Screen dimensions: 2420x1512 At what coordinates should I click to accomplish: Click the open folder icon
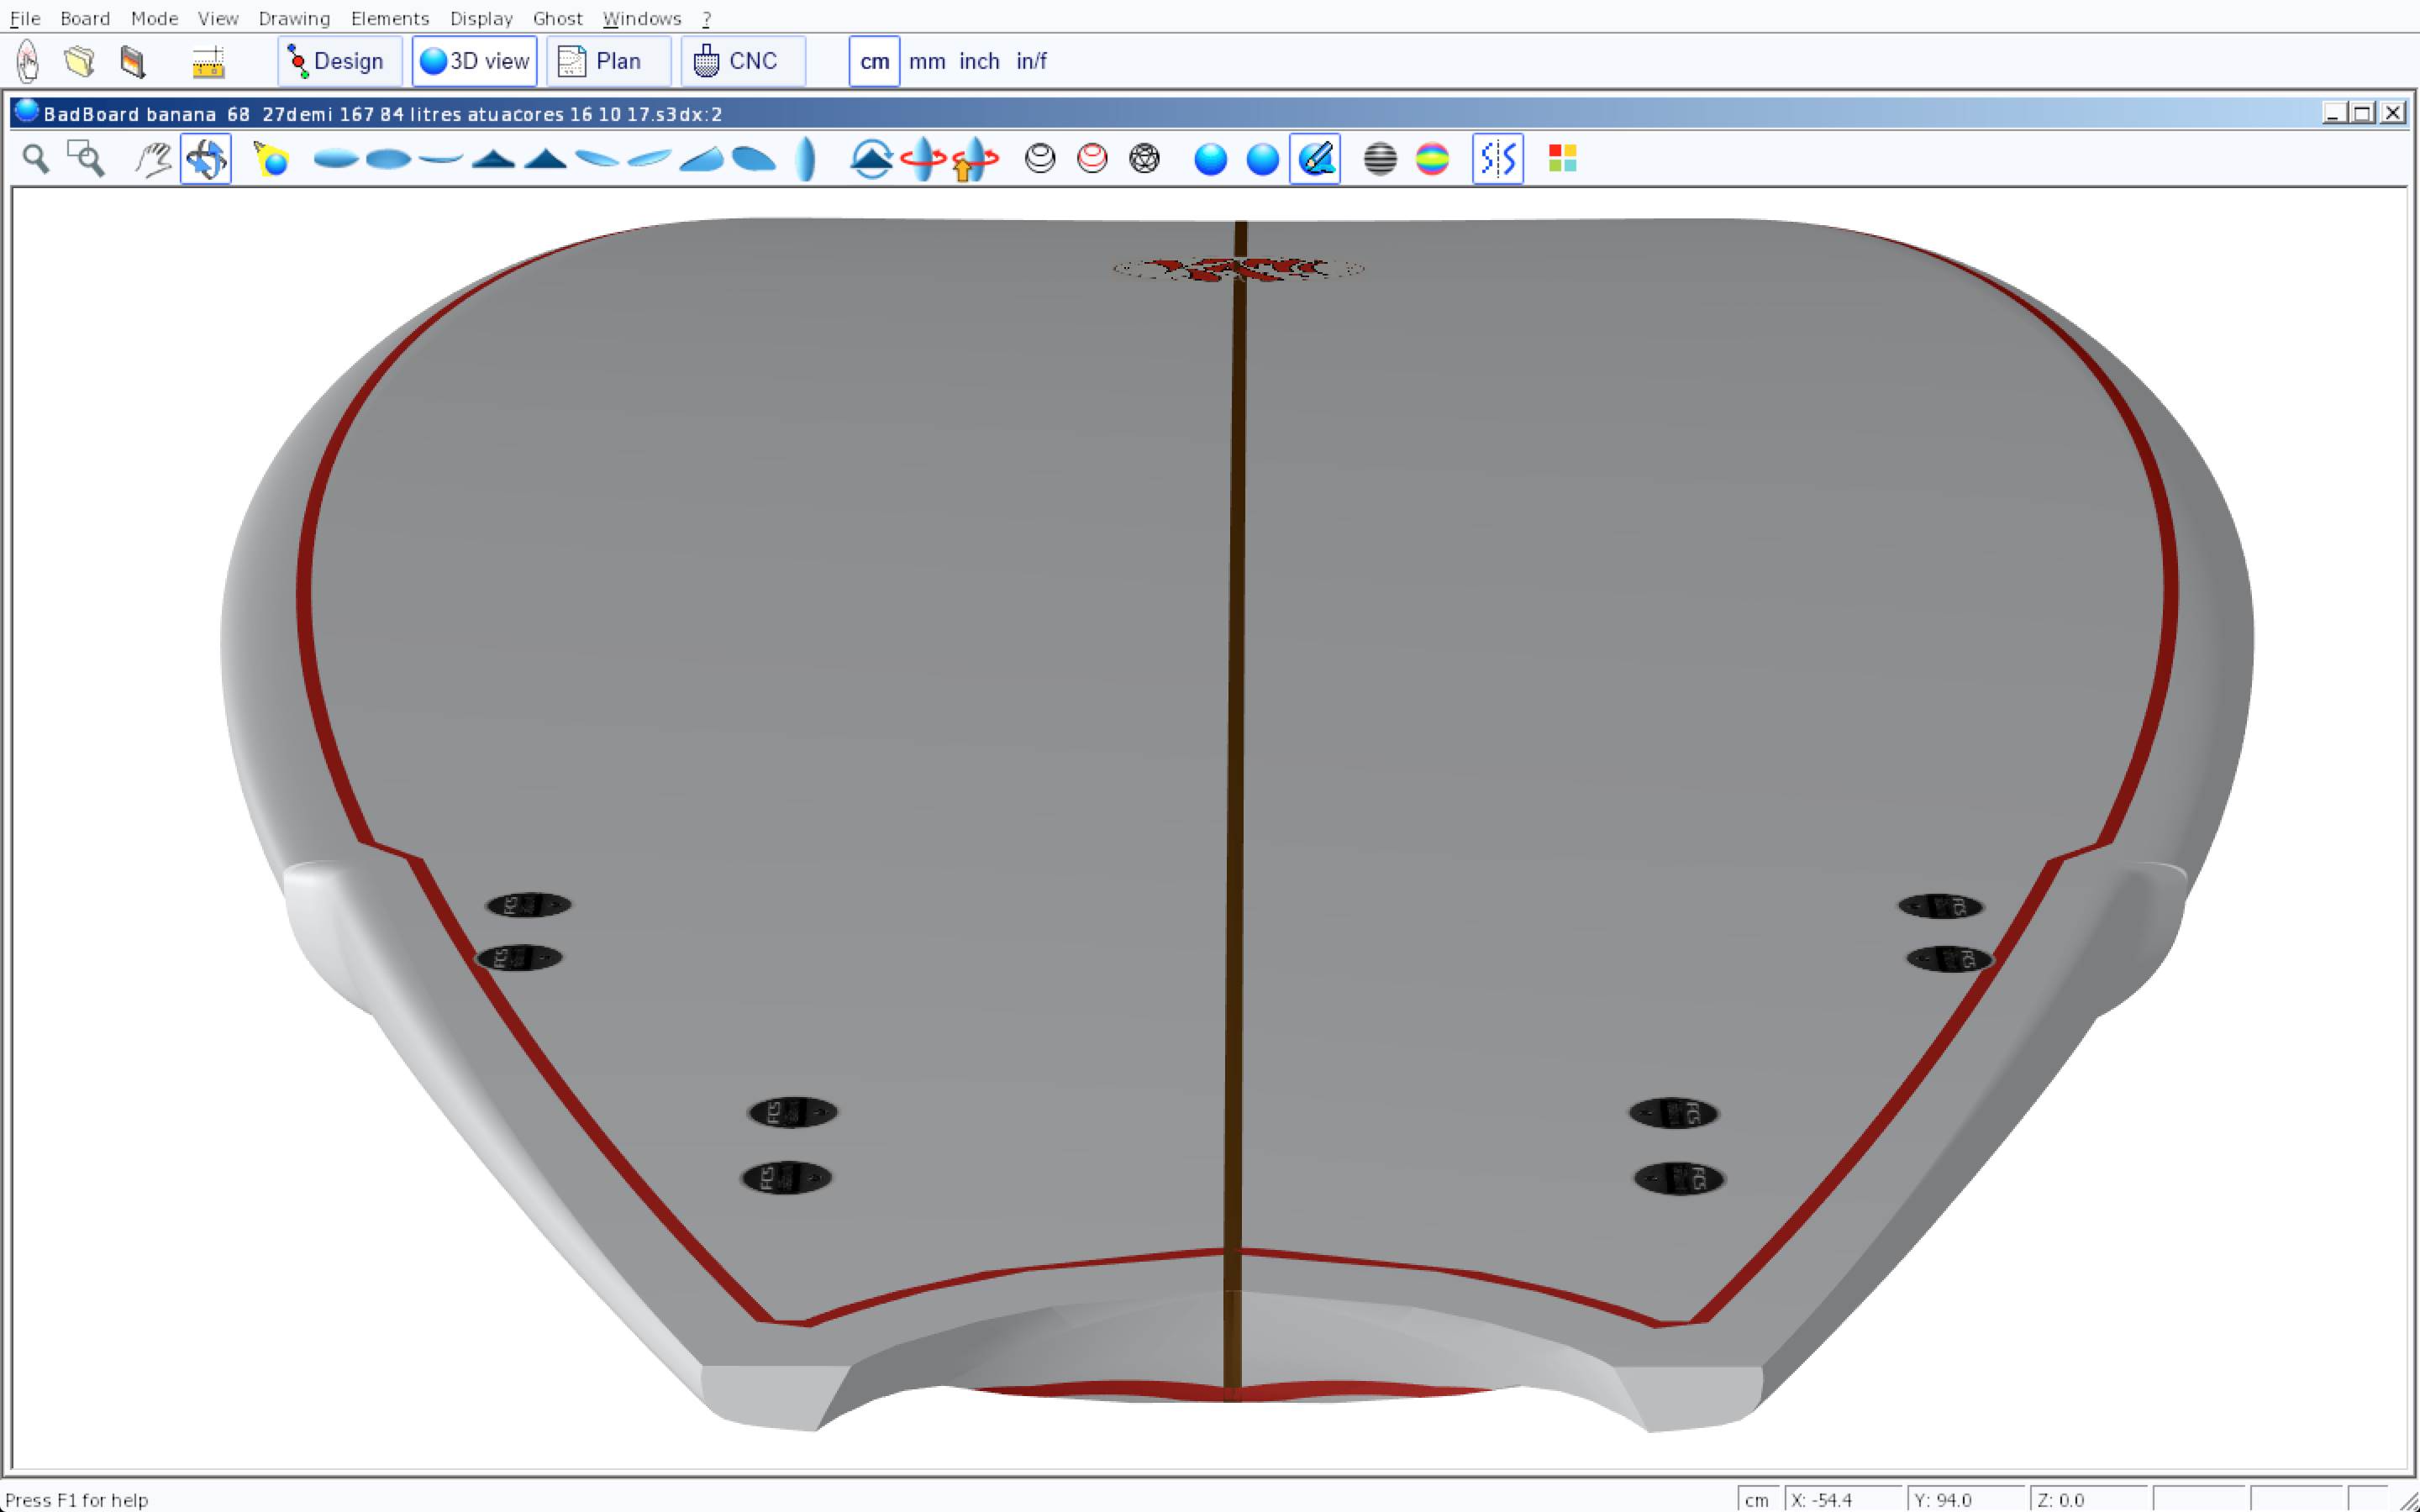(79, 61)
